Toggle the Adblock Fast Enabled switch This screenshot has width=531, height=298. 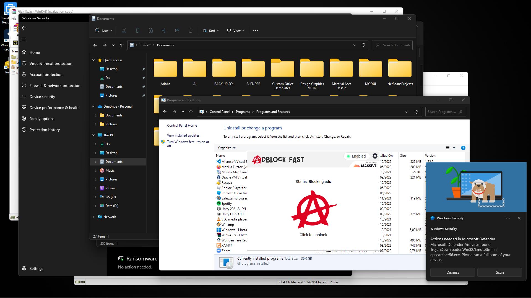point(356,156)
